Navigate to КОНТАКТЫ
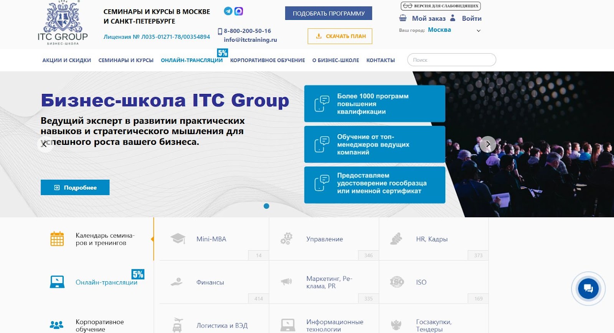Screen dimensions: 614x333 point(381,60)
